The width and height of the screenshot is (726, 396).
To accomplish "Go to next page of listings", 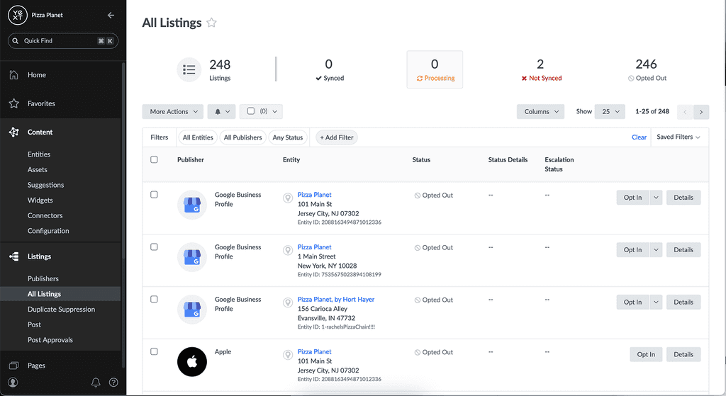I will pos(701,112).
